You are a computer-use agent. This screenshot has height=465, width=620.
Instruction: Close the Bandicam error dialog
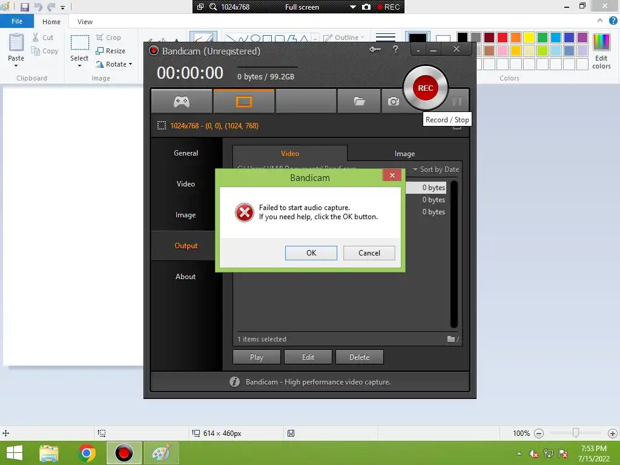coord(392,175)
